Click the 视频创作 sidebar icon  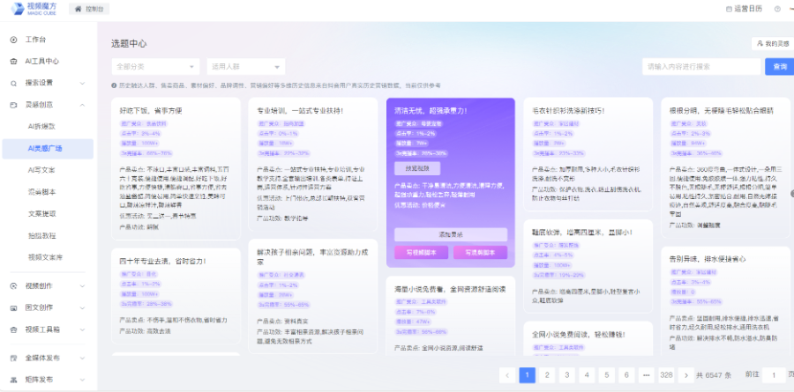point(13,285)
